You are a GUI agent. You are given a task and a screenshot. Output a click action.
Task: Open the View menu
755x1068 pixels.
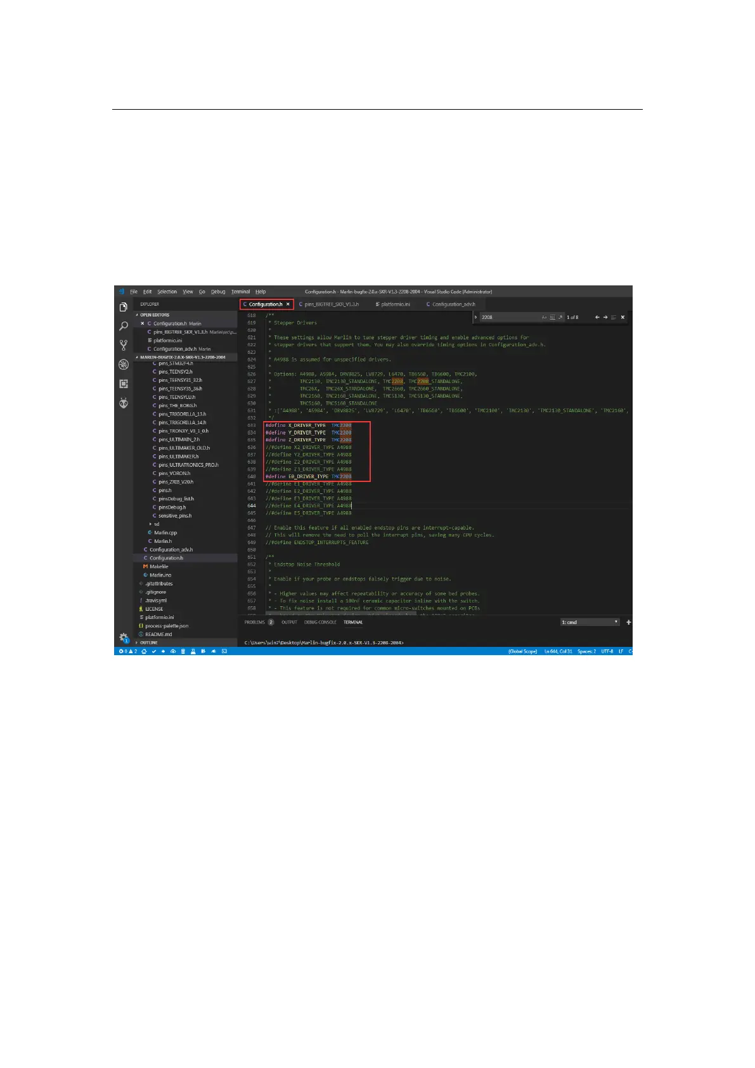point(188,292)
